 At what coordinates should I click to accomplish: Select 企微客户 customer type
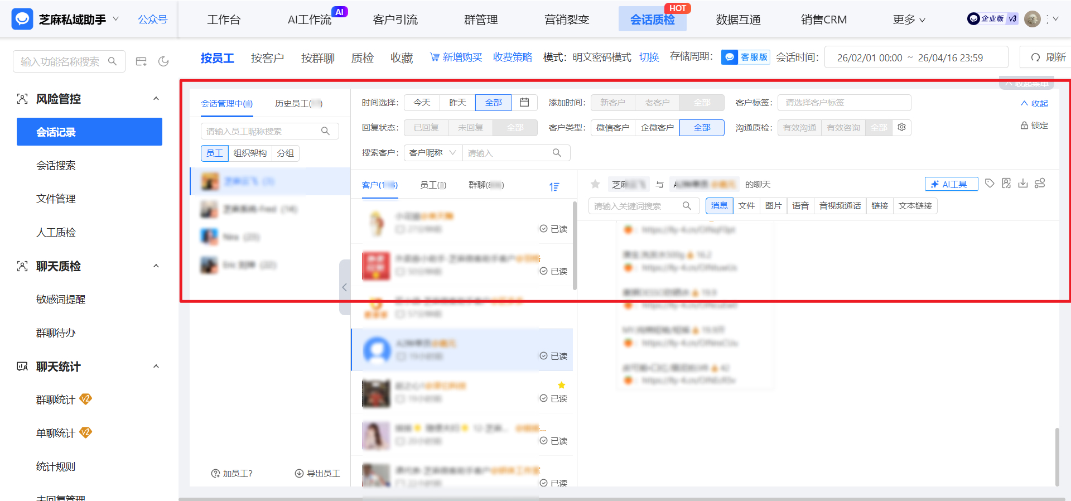click(657, 128)
